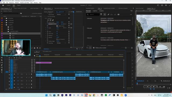Collapse the 3_NESTED COMPS bin
Screen dimensions: 172x97
click(6, 31)
